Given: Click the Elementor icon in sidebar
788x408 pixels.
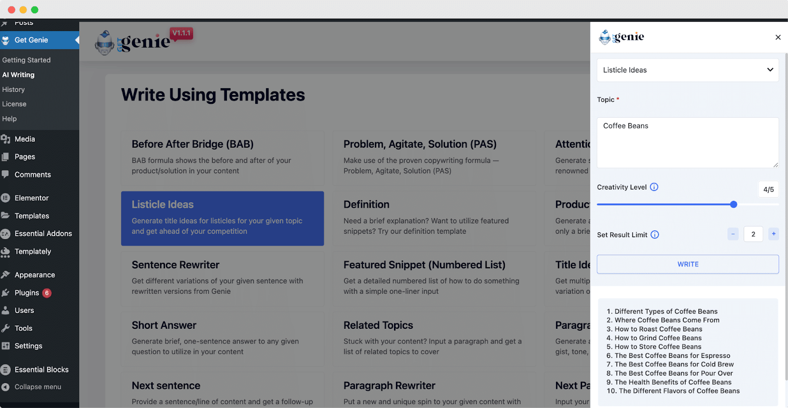Looking at the screenshot, I should pos(6,198).
